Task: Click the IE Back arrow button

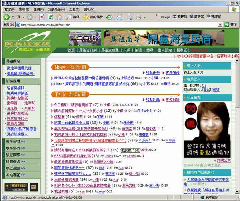Action: point(7,17)
